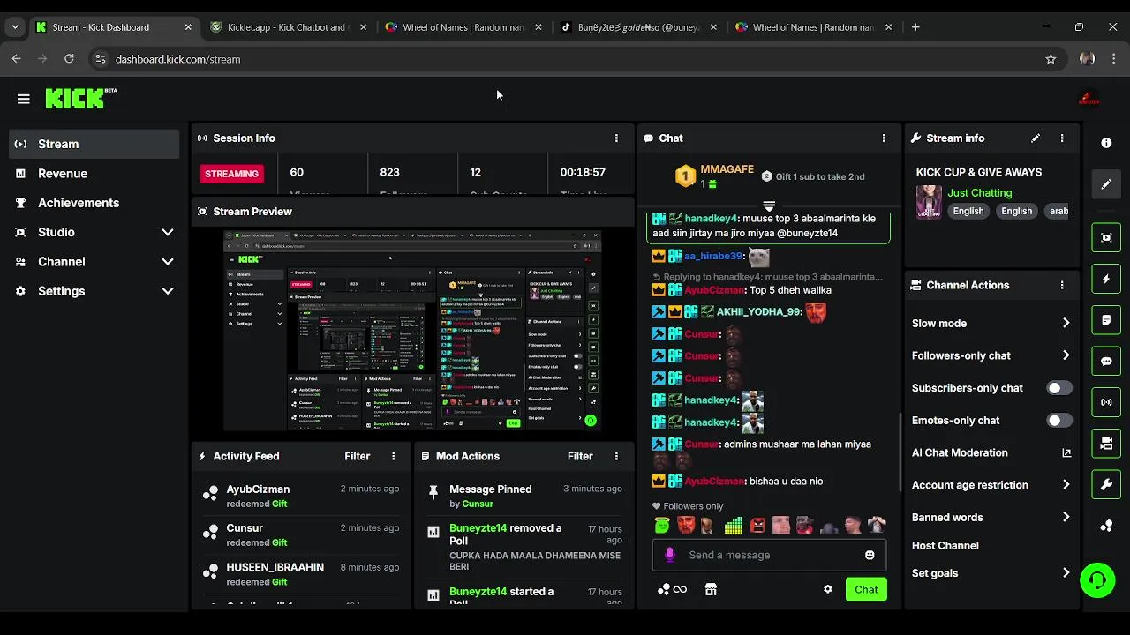Click HUSEEN_IBRAAHIN in Activity Feed
1130x635 pixels.
[275, 567]
